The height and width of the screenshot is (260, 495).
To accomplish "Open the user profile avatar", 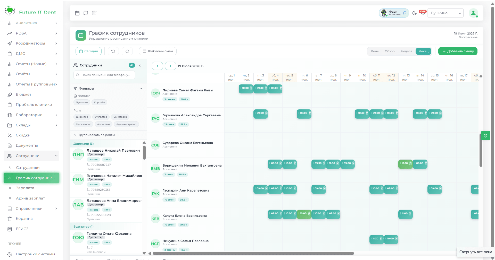I will (x=473, y=13).
